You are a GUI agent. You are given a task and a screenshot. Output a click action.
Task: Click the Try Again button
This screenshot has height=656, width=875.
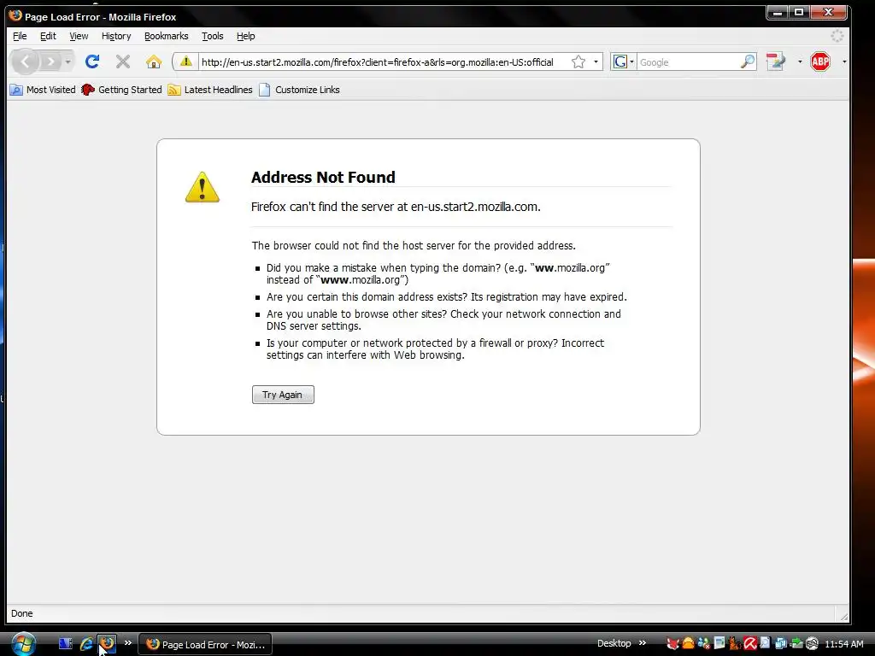283,395
